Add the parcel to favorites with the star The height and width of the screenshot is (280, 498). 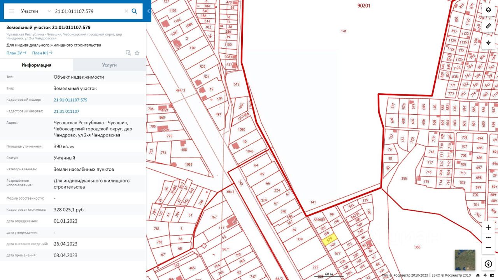pos(137,53)
